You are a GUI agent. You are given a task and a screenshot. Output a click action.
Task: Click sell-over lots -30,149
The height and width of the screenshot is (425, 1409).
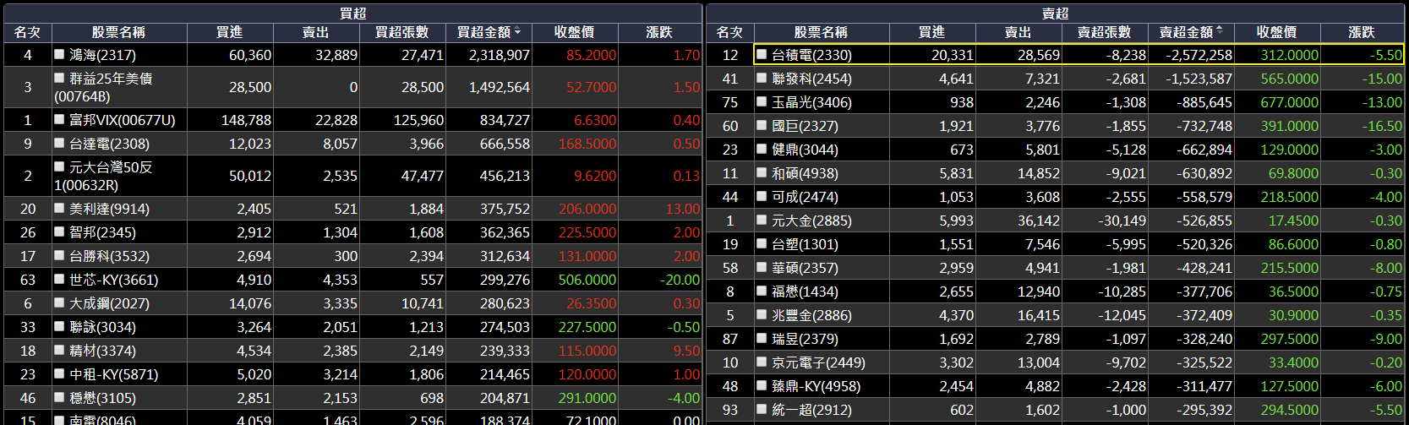pos(1122,221)
